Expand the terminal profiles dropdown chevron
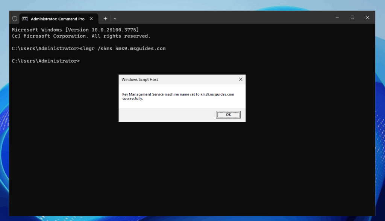This screenshot has width=385, height=221. [x=115, y=18]
